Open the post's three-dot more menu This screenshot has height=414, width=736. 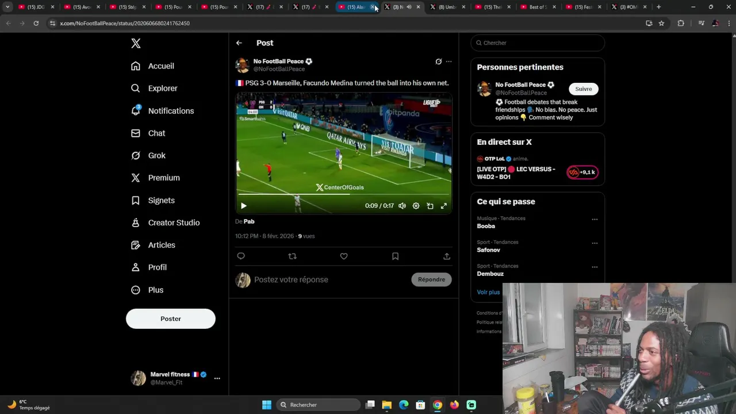click(x=448, y=62)
